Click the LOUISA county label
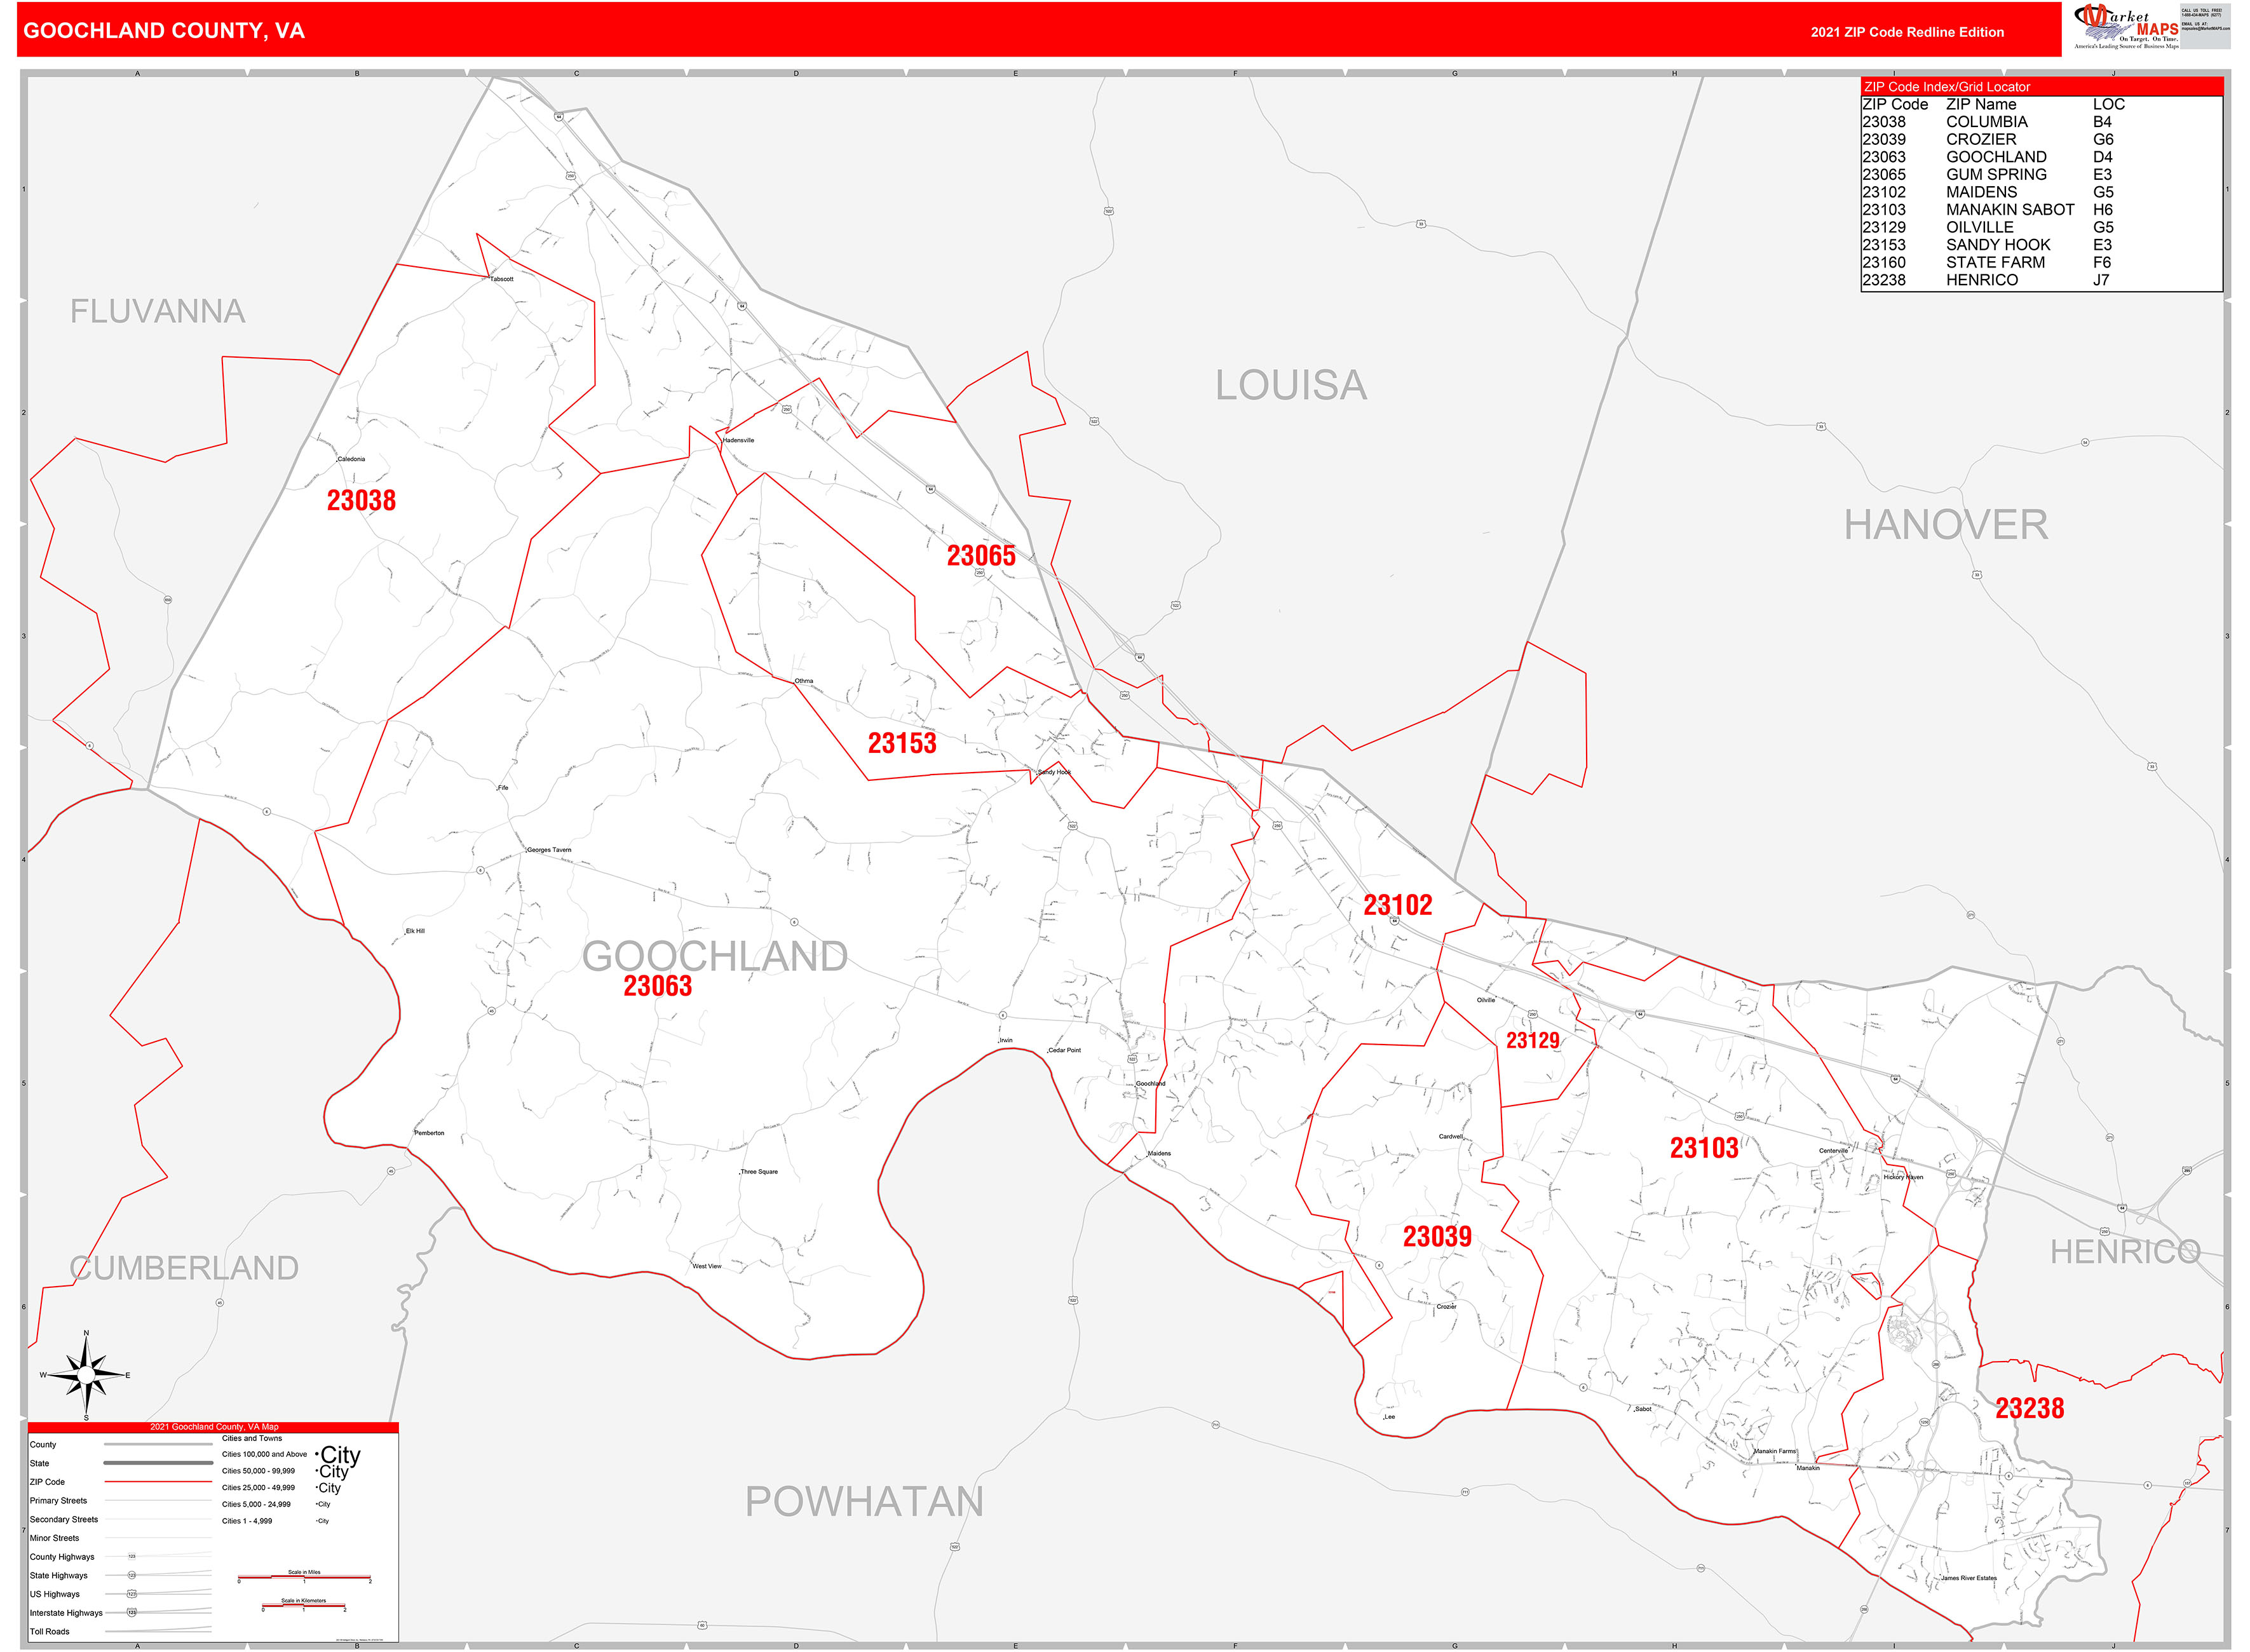This screenshot has height=1652, width=2250. [1291, 385]
